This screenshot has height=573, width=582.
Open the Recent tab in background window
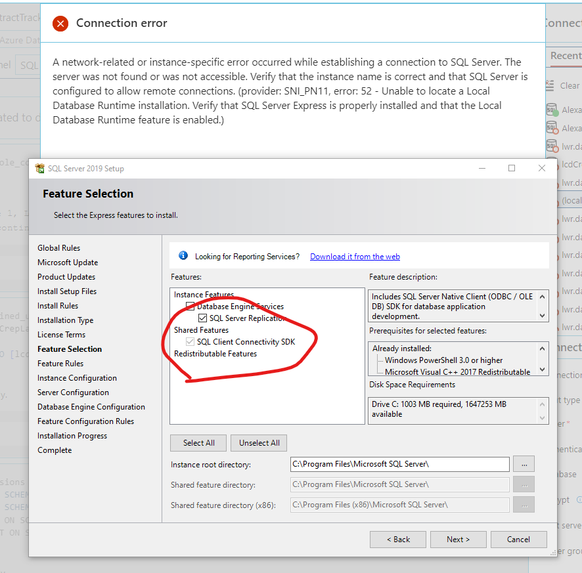click(566, 56)
